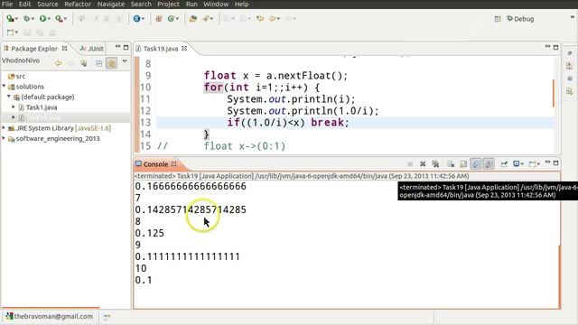
Task: Click Remove All Terminated Launches icon
Action: pyautogui.click(x=435, y=163)
